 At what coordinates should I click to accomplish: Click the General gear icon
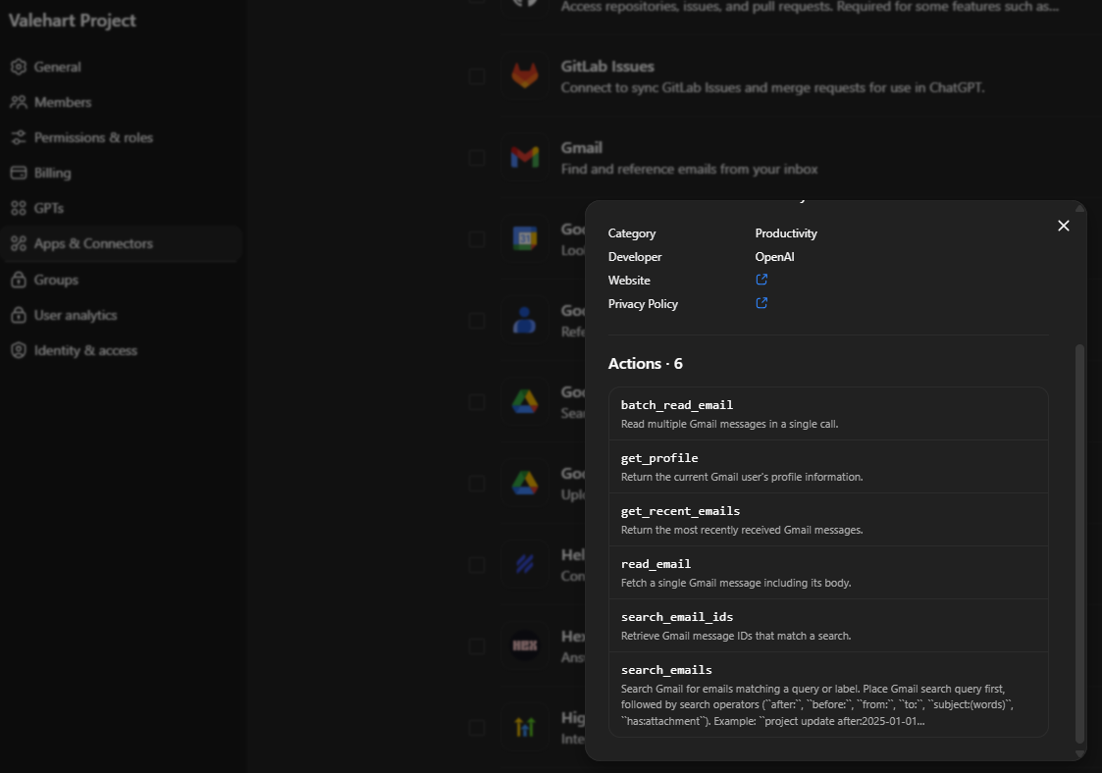pos(19,67)
